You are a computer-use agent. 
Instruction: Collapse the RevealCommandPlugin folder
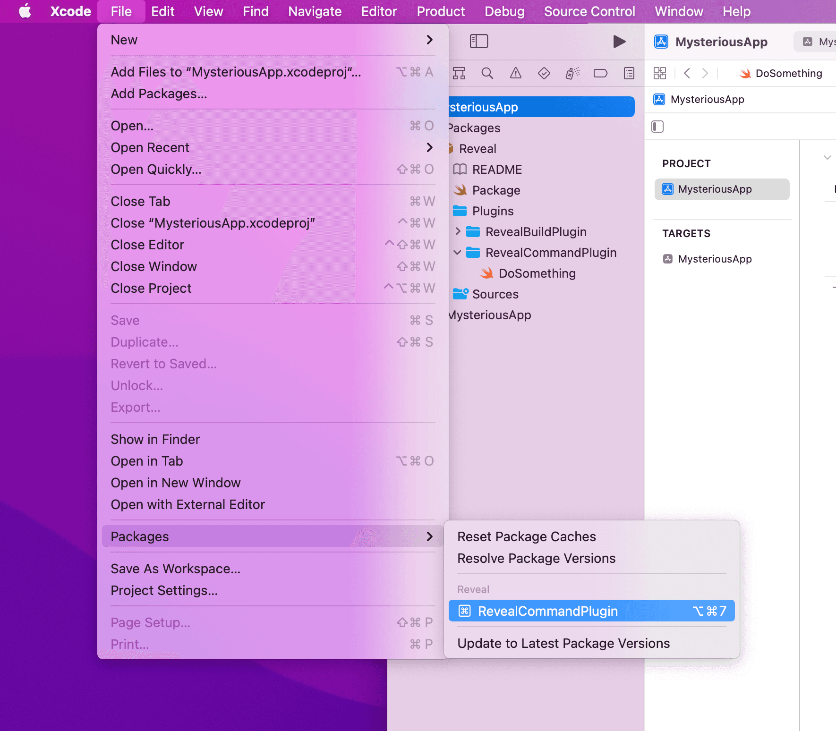pyautogui.click(x=457, y=252)
